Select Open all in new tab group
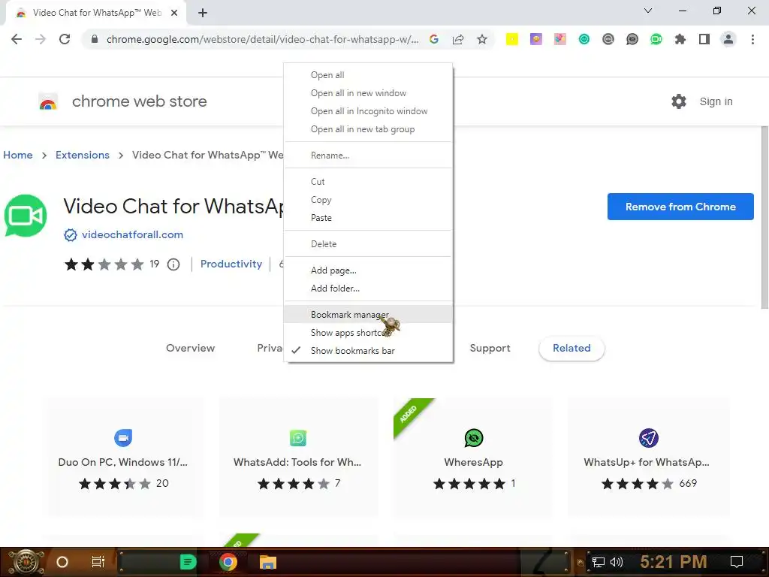769x577 pixels. coord(368,129)
